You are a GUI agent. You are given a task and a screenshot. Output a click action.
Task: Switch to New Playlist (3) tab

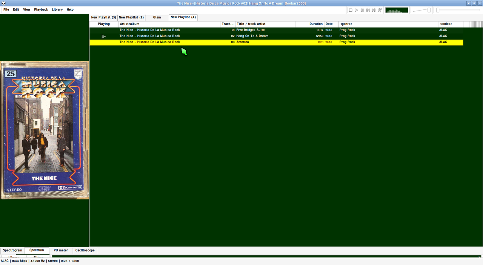click(x=103, y=17)
